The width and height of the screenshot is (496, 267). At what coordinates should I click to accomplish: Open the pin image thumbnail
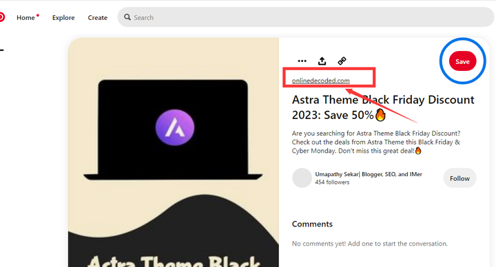tap(174, 153)
